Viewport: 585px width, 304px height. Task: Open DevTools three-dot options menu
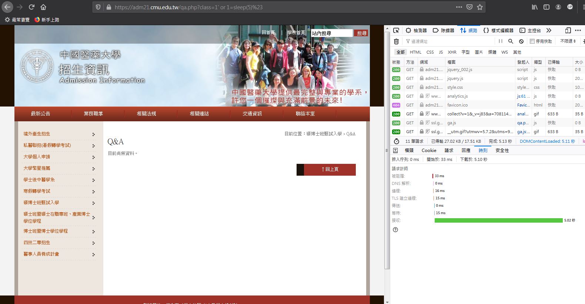(x=578, y=30)
